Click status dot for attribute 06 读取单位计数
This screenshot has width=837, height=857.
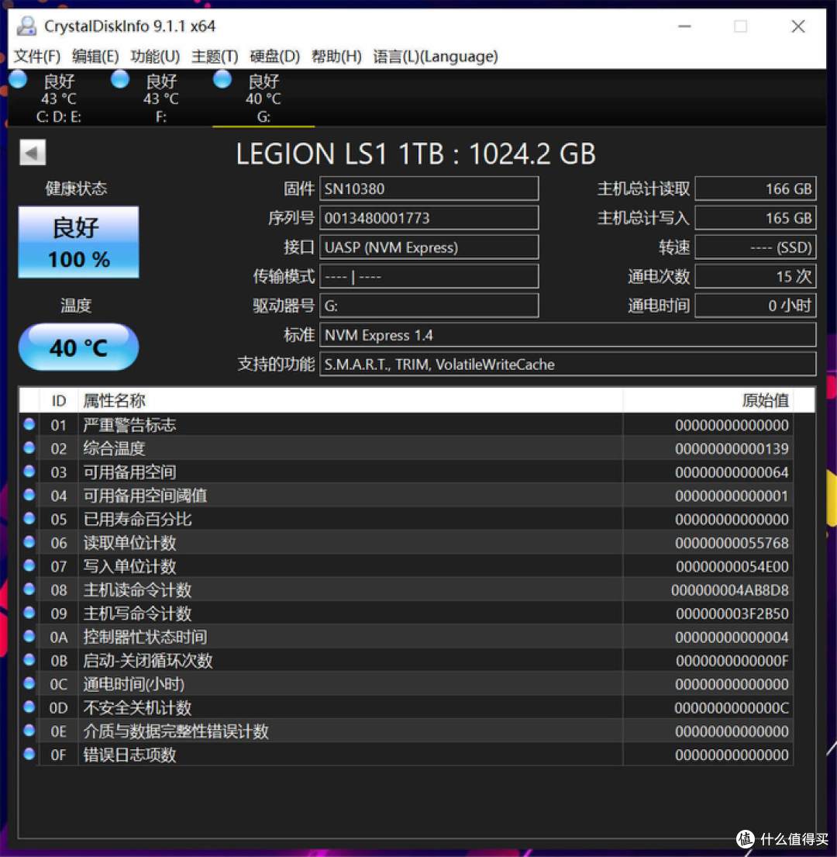coord(29,541)
